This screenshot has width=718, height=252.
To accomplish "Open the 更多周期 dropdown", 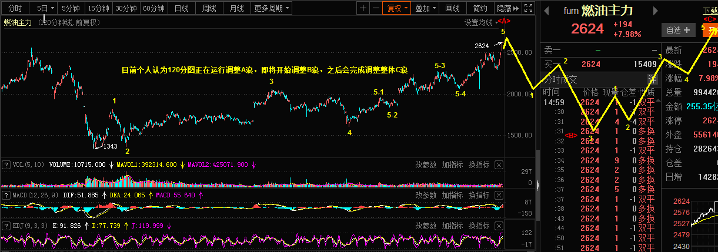I will click(x=272, y=8).
